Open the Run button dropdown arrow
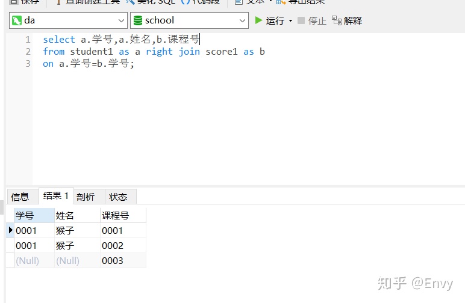This screenshot has width=465, height=303. click(x=290, y=20)
